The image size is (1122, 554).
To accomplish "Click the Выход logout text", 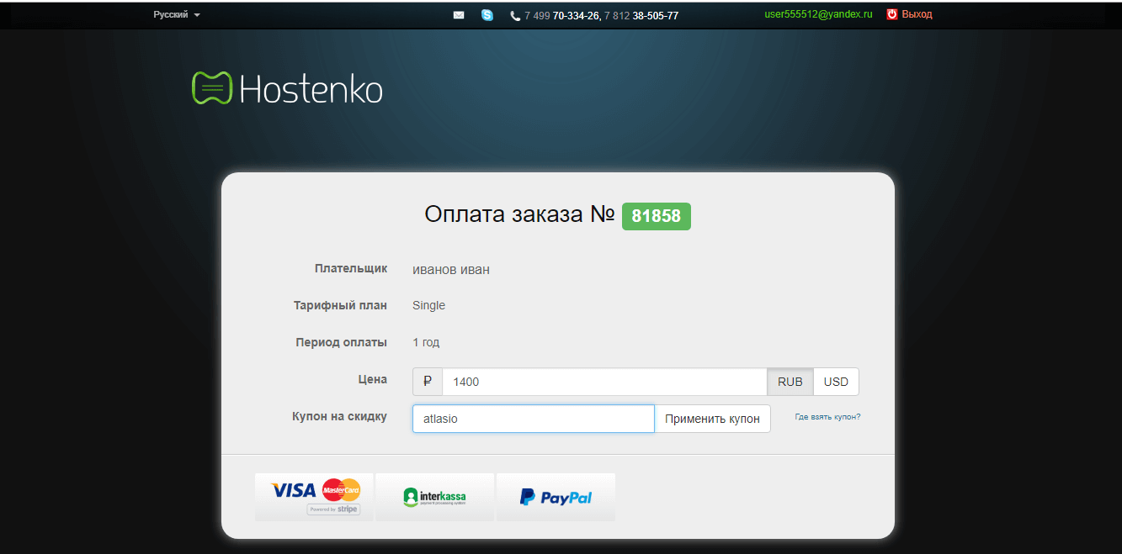I will click(x=917, y=14).
